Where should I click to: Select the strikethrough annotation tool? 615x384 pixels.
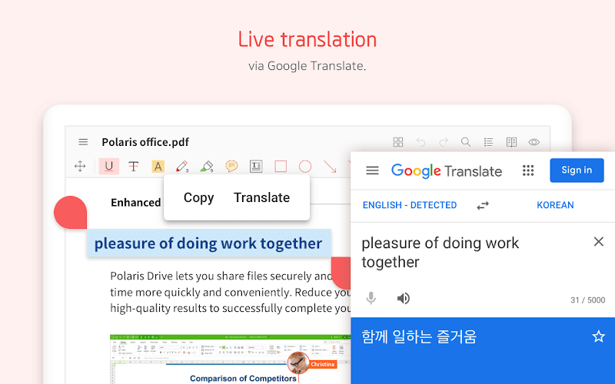133,166
